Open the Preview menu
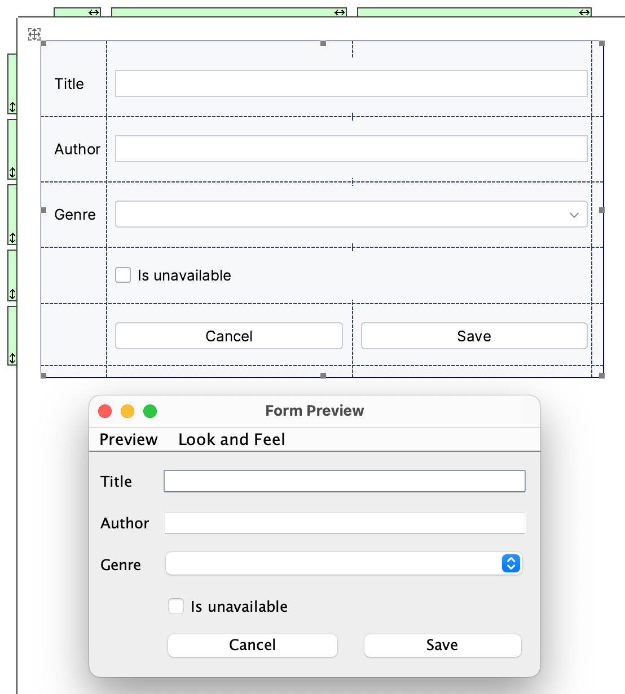Screen dimensions: 625x694 pos(128,439)
